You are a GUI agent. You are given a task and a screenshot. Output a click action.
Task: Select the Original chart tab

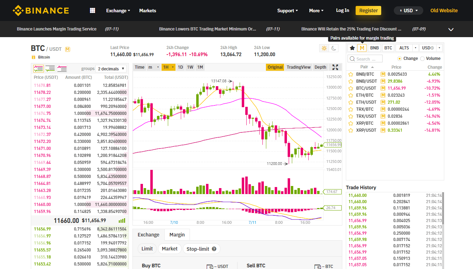[275, 67]
